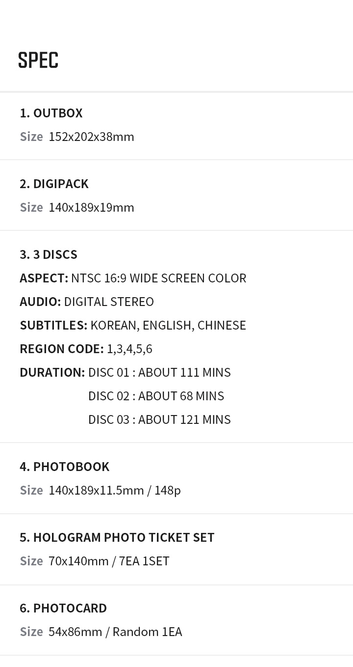Select 5. HOLOGRAM PHOTO TICKET SET heading
The height and width of the screenshot is (667, 353).
pyautogui.click(x=117, y=537)
